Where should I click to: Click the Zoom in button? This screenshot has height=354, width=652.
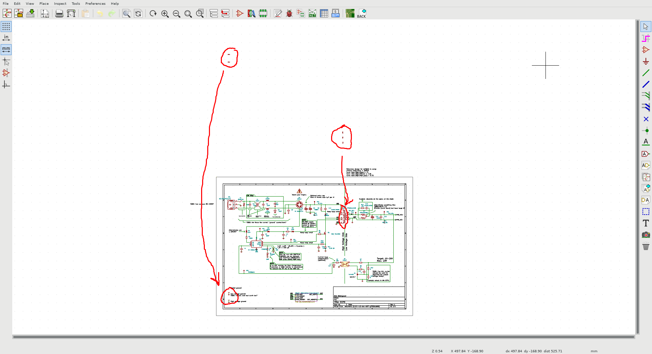165,14
